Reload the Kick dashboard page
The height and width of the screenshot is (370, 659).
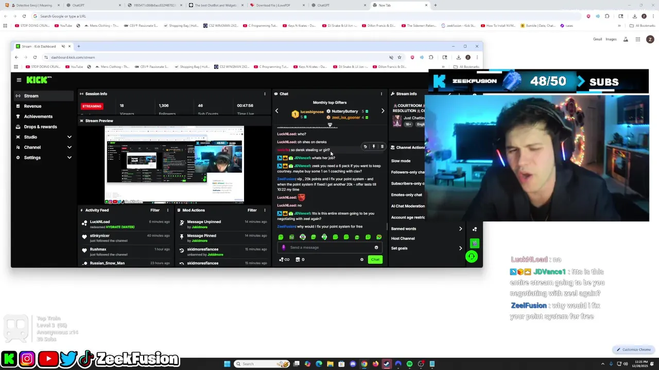35,58
